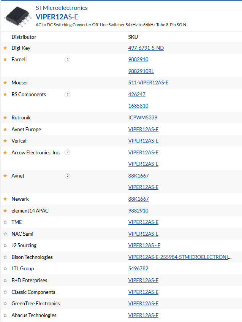
Task: Open the TME VIPER12AS-E link
Action: pos(143,222)
